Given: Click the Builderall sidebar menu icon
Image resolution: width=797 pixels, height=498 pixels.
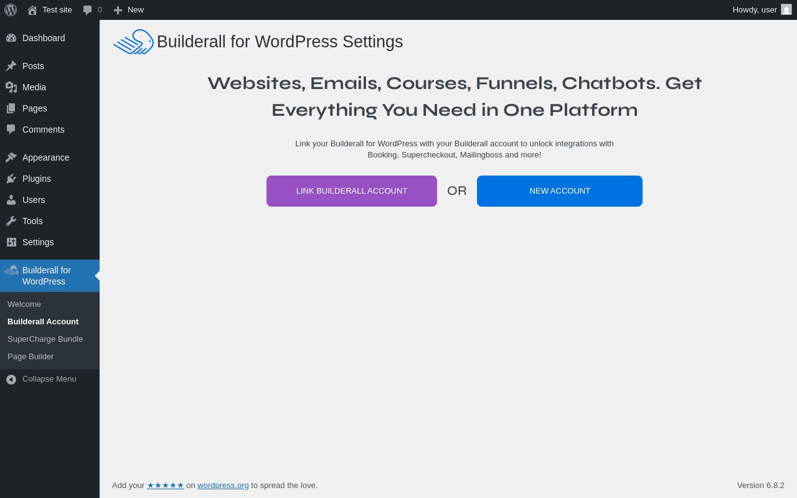Looking at the screenshot, I should [11, 270].
